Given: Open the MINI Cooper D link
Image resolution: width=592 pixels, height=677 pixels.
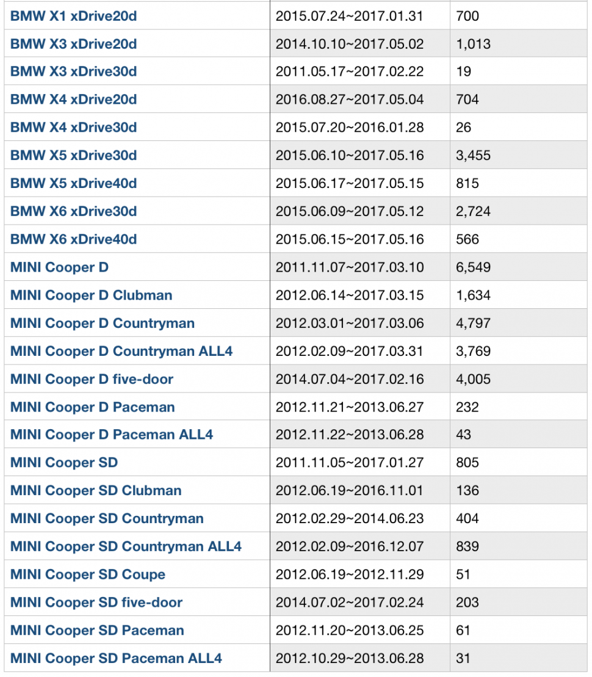Looking at the screenshot, I should coord(59,267).
